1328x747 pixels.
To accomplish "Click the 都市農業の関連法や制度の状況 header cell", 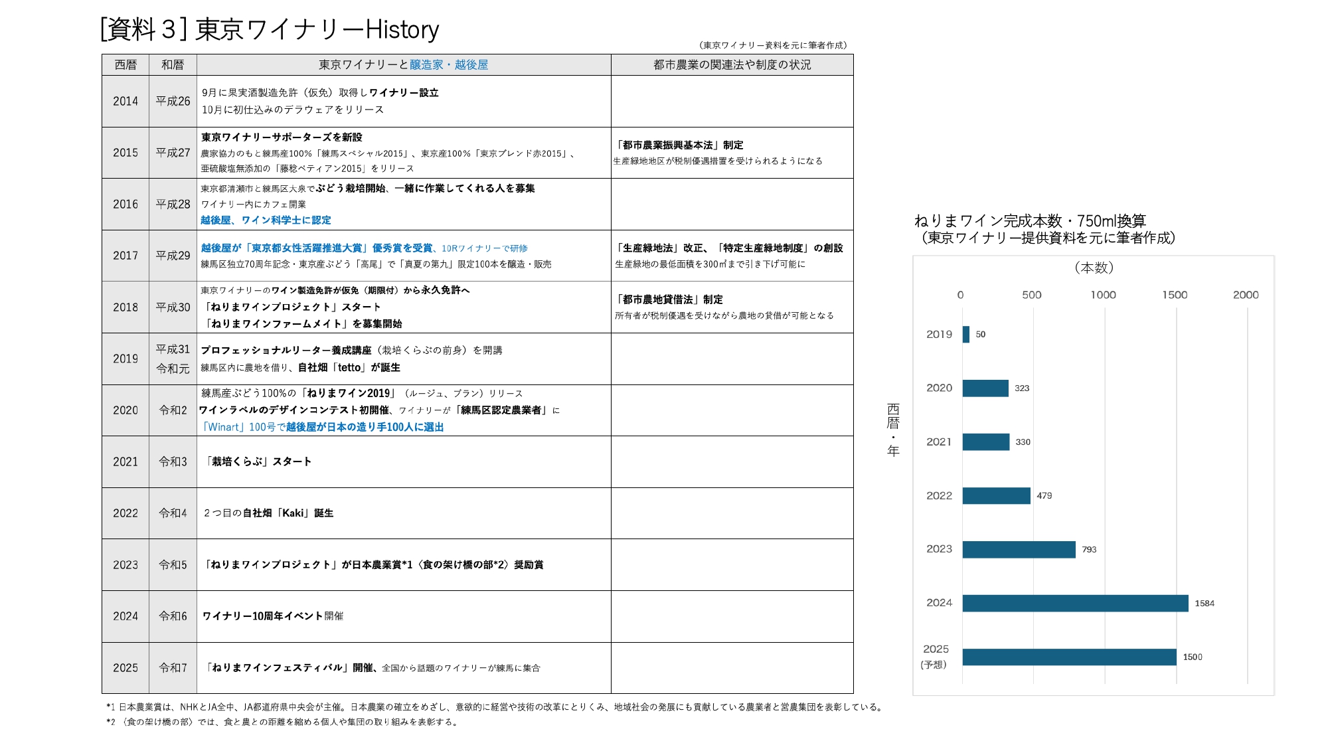I will (x=732, y=64).
